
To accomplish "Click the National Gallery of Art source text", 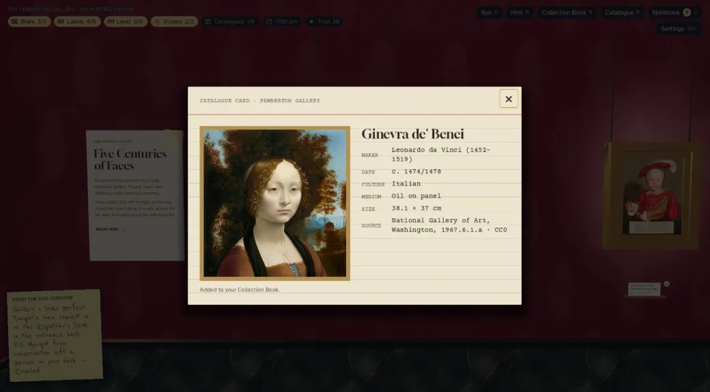I will pyautogui.click(x=449, y=225).
